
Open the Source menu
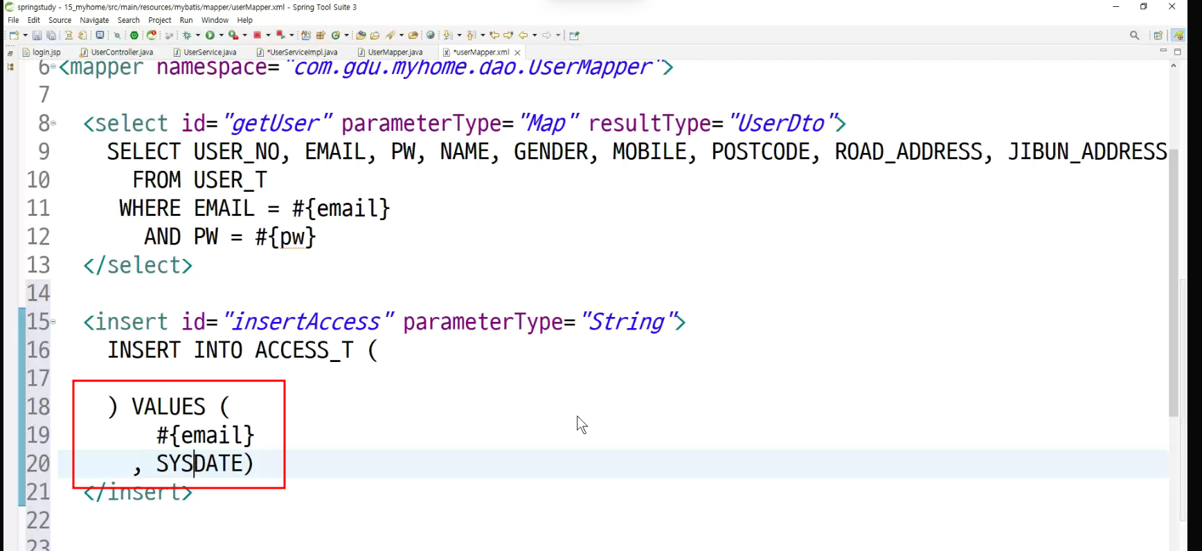(x=60, y=20)
